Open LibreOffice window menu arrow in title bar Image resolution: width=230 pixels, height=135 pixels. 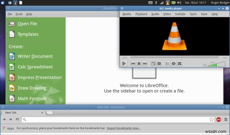tap(8, 8)
